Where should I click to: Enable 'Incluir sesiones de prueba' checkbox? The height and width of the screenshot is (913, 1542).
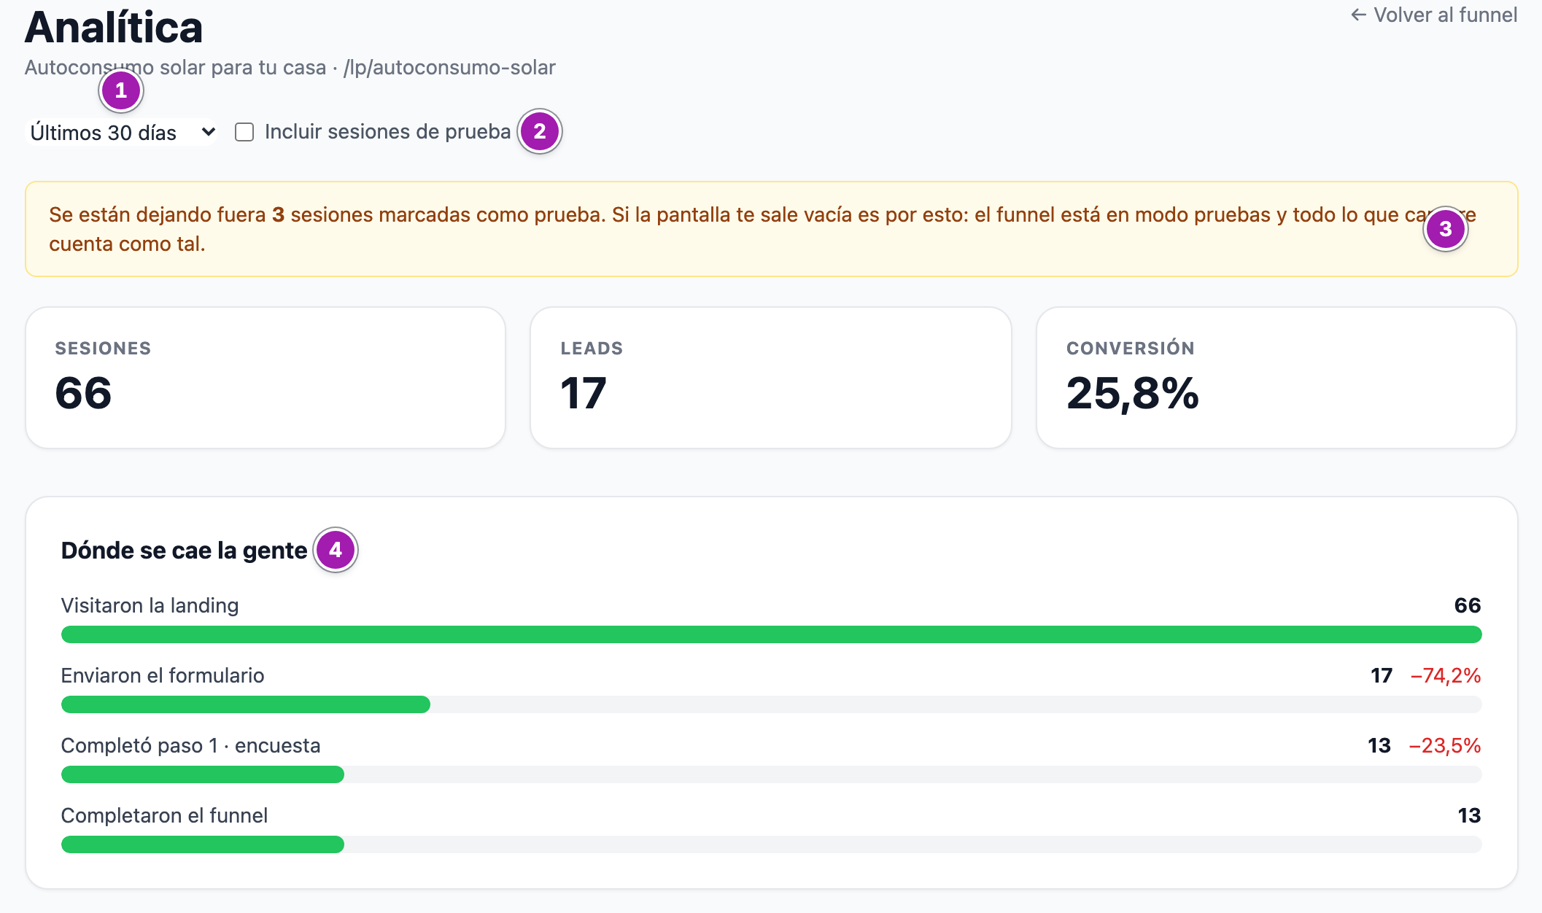[244, 132]
